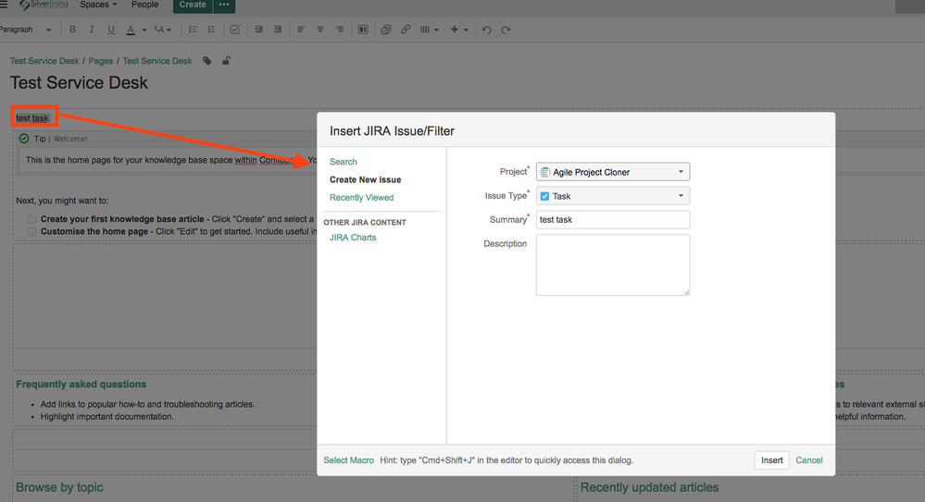Click the 'Next, you might want to:' text

(62, 201)
